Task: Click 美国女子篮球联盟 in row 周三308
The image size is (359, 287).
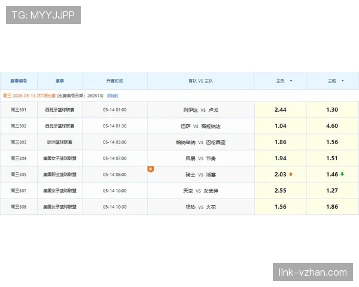Action: tap(60, 207)
